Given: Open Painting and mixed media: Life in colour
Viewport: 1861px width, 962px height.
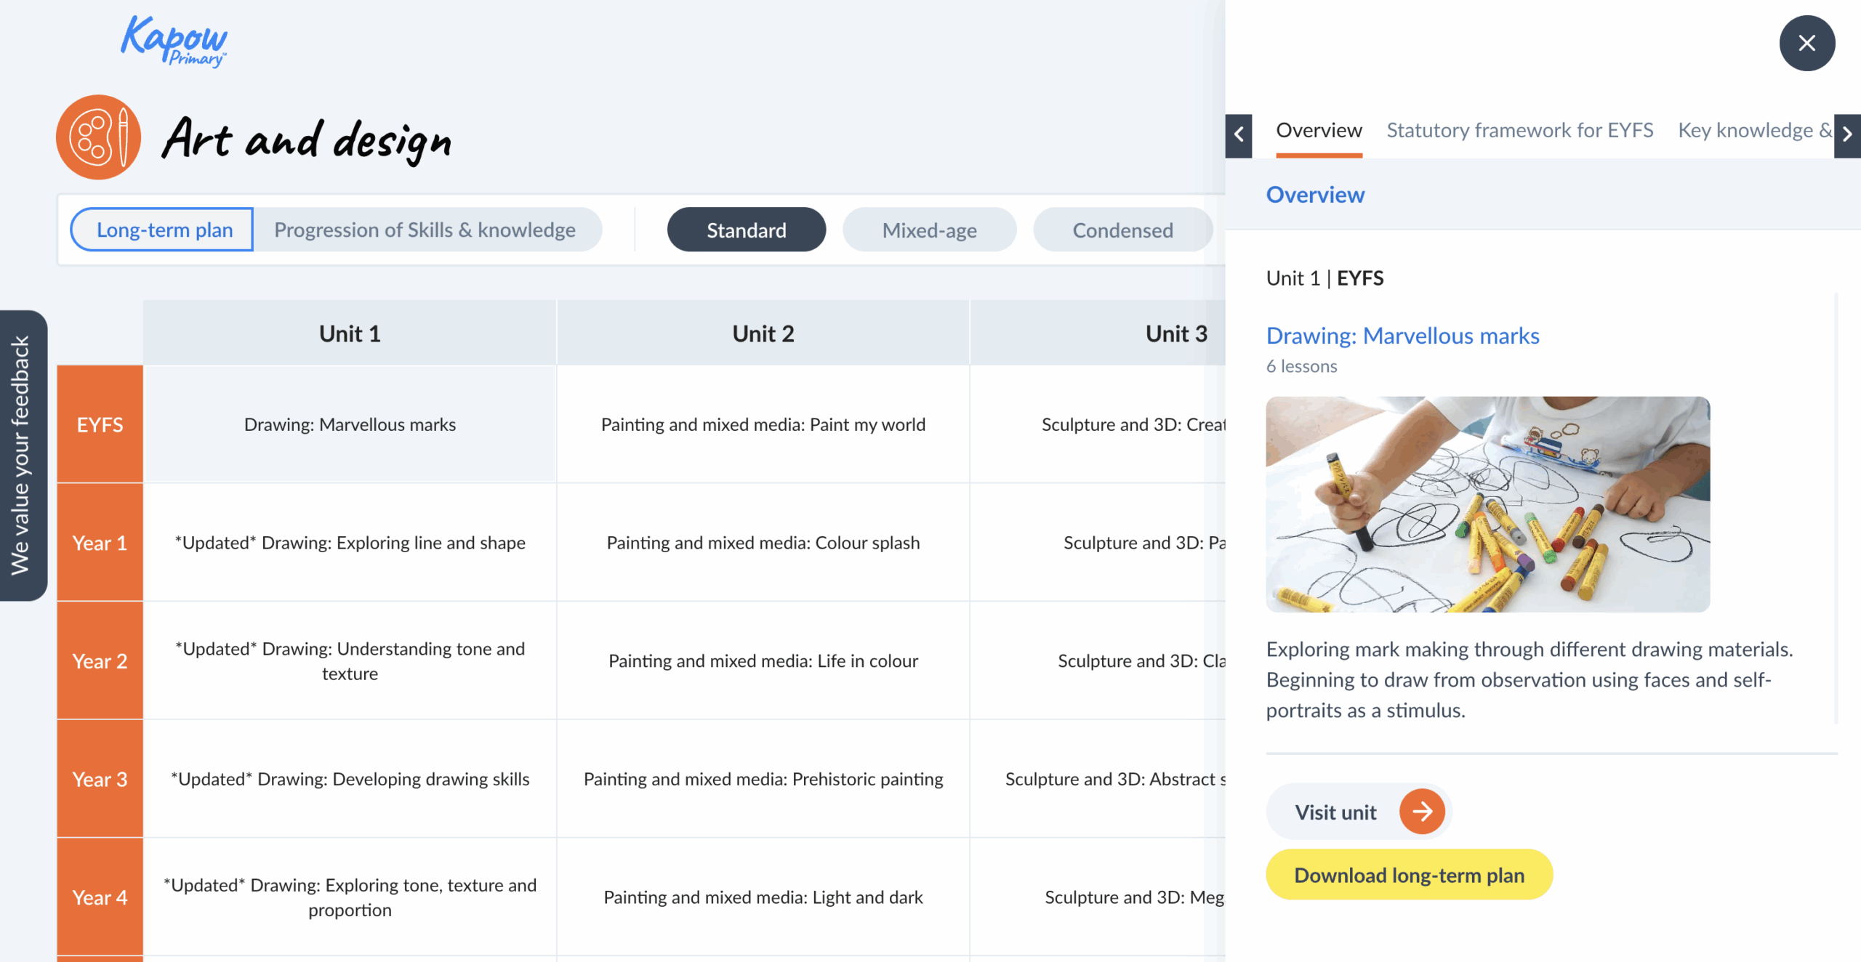Looking at the screenshot, I should coord(763,661).
